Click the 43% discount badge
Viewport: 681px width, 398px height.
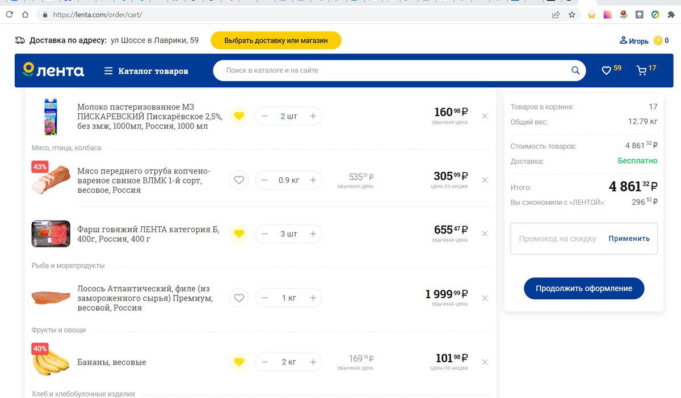(x=40, y=167)
